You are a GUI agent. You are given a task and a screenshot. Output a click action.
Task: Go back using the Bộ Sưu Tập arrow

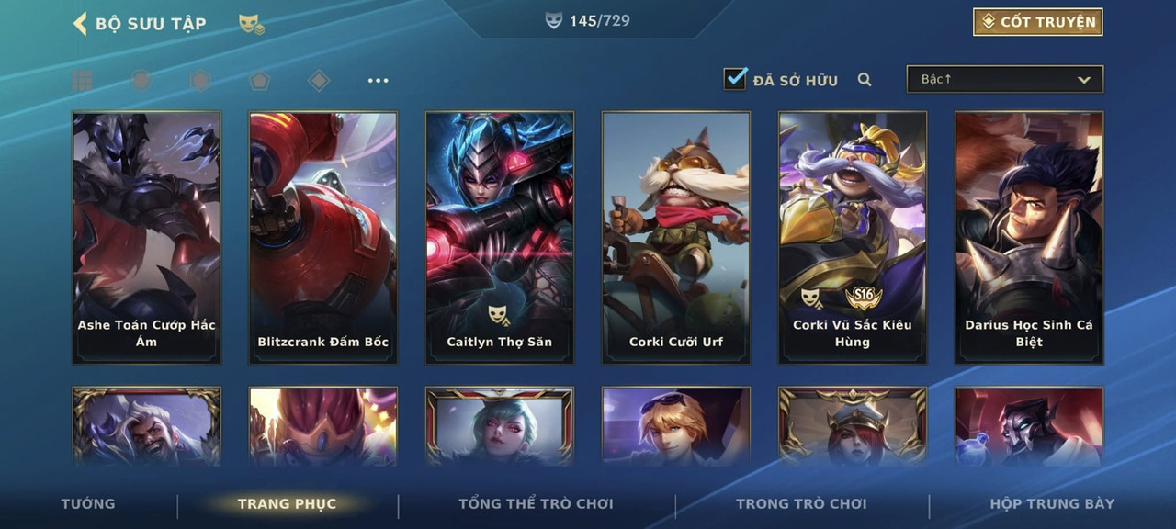tap(80, 24)
